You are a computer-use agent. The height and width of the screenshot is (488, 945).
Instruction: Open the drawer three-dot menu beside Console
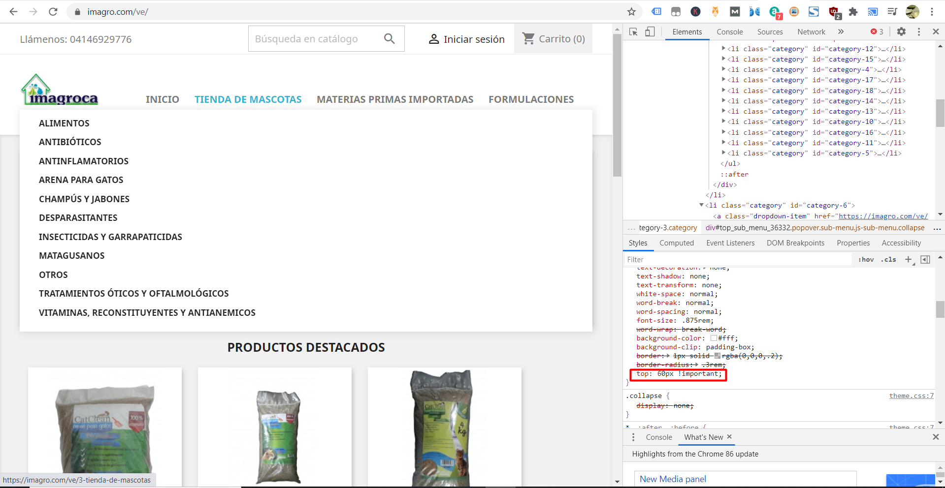633,437
